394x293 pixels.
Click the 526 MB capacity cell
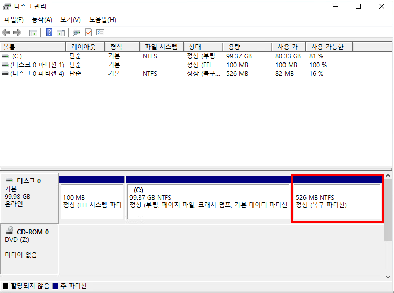point(237,73)
